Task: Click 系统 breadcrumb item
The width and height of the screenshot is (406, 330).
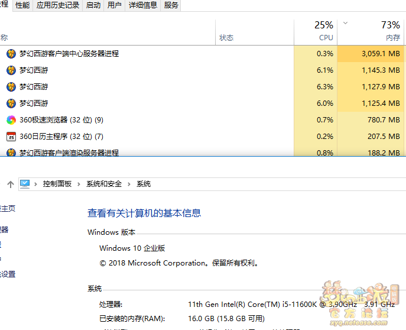Action: (x=144, y=184)
